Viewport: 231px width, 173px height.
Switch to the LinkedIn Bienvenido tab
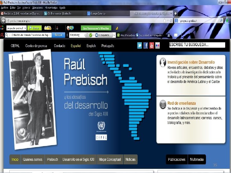(65, 13)
